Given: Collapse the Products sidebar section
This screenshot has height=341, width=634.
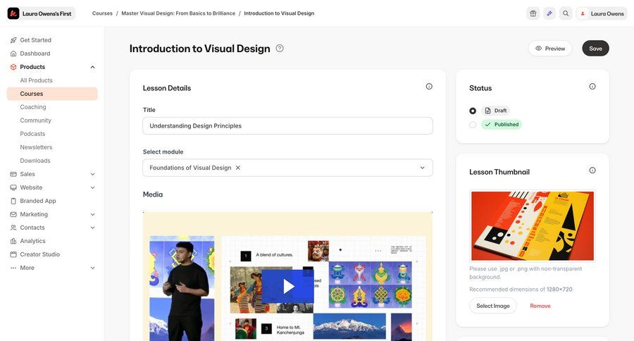Looking at the screenshot, I should pyautogui.click(x=92, y=67).
